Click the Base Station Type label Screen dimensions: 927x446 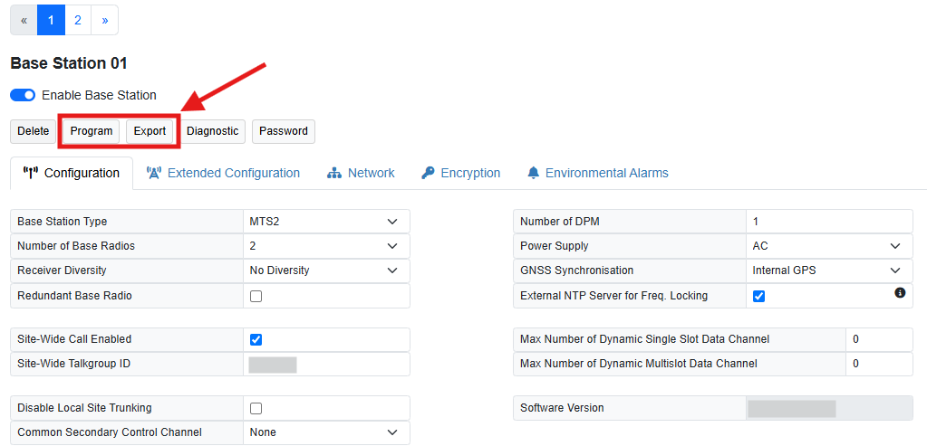[x=63, y=222]
